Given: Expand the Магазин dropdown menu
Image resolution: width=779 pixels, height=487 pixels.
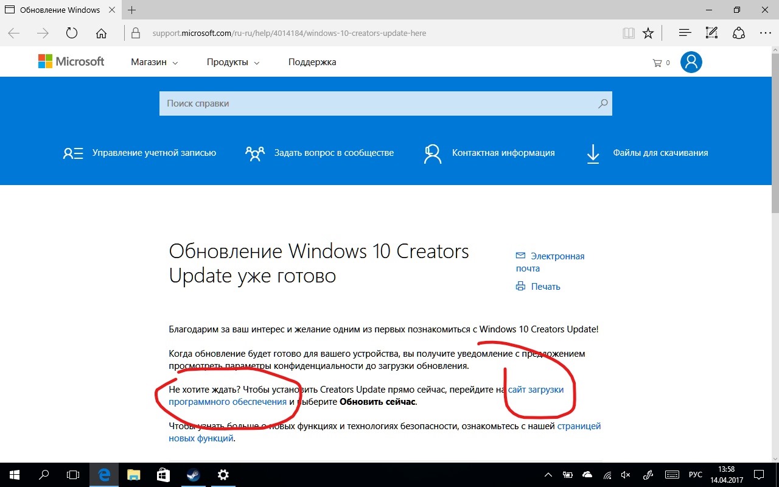Looking at the screenshot, I should [x=154, y=62].
